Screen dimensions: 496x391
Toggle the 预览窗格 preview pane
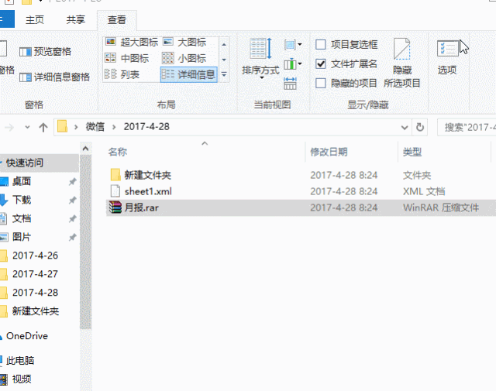pyautogui.click(x=45, y=52)
